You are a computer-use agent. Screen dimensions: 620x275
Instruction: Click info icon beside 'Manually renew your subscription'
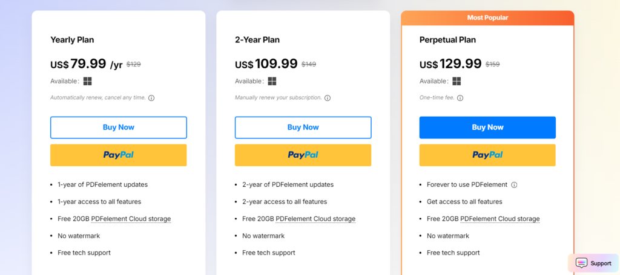tap(328, 98)
